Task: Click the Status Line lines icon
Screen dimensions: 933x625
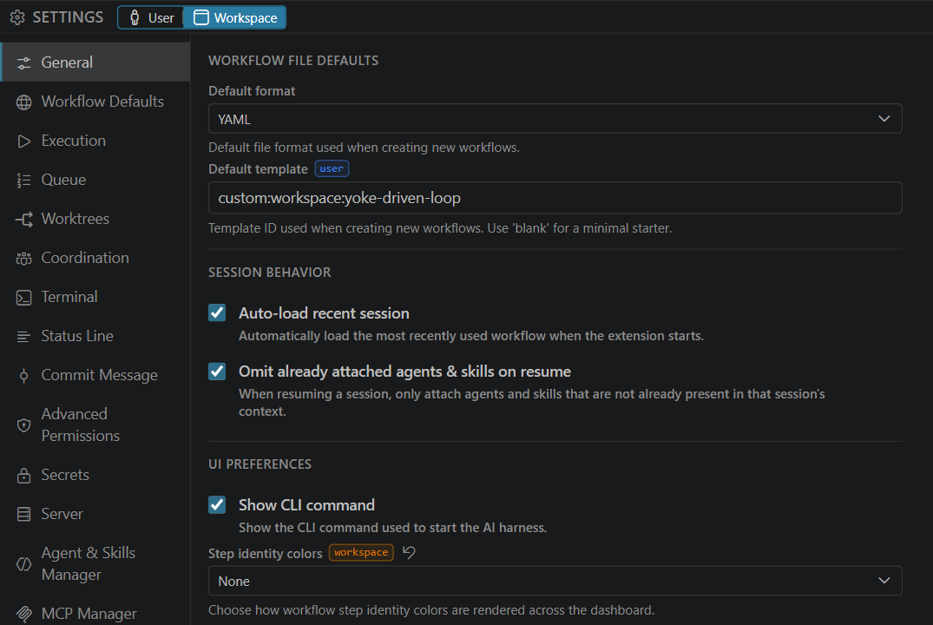Action: (23, 336)
